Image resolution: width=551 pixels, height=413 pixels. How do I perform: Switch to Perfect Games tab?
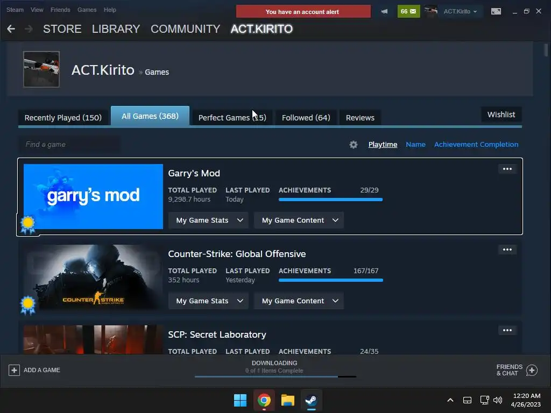[232, 118]
